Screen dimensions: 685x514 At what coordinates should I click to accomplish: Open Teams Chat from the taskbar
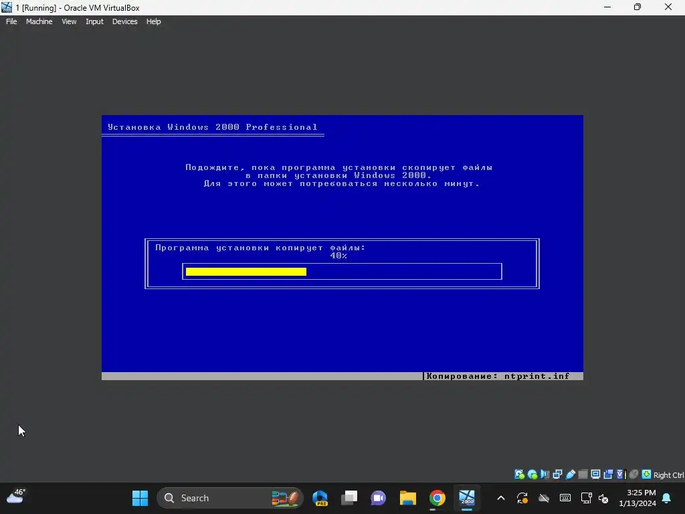[379, 498]
